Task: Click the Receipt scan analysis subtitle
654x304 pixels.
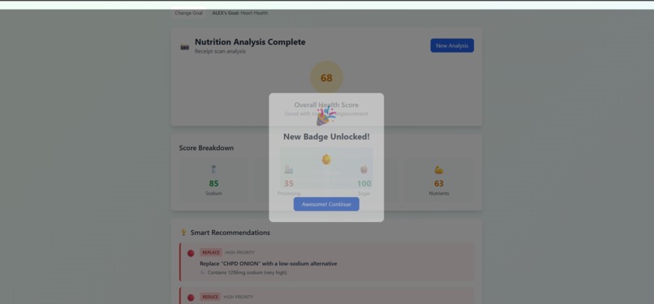Action: (220, 52)
